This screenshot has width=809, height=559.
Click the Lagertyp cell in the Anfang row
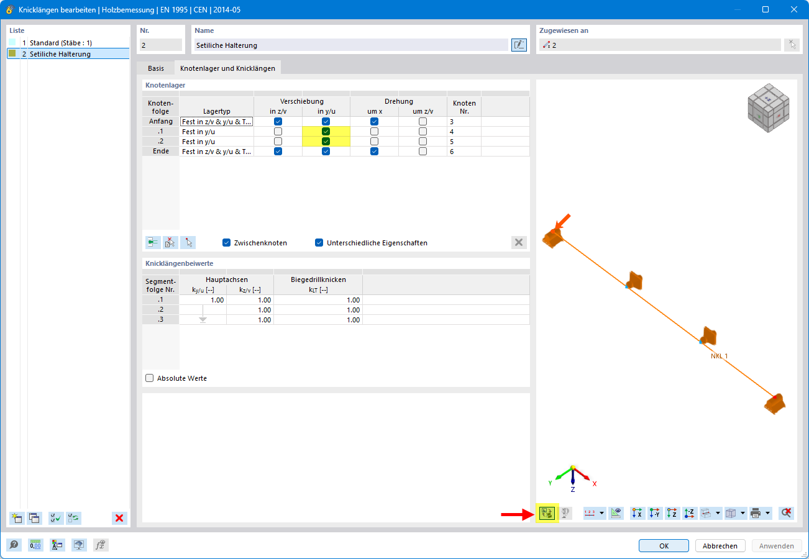(217, 122)
